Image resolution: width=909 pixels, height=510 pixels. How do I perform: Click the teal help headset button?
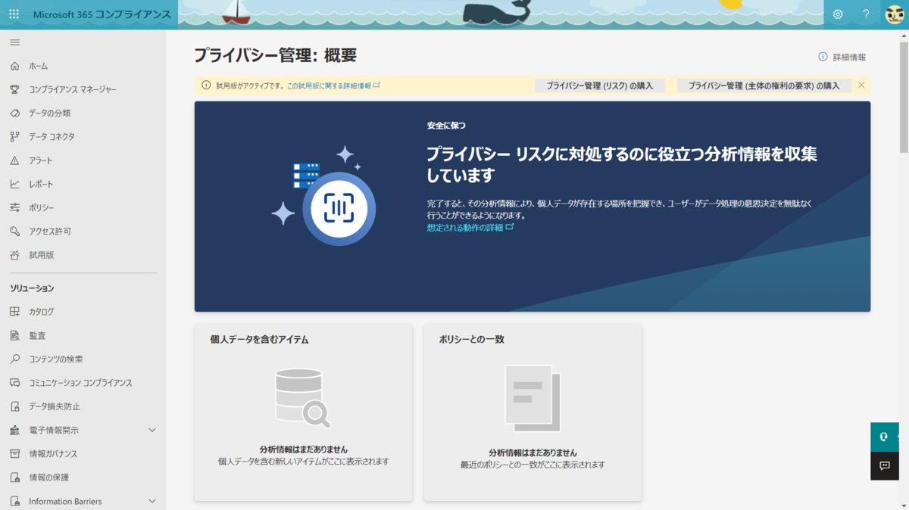coord(885,437)
